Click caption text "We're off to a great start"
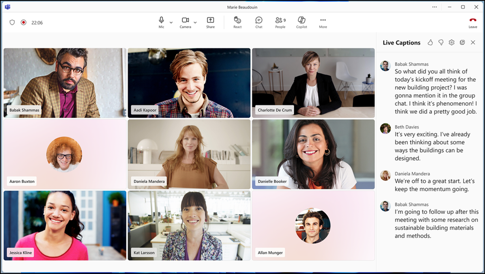 tap(428, 181)
